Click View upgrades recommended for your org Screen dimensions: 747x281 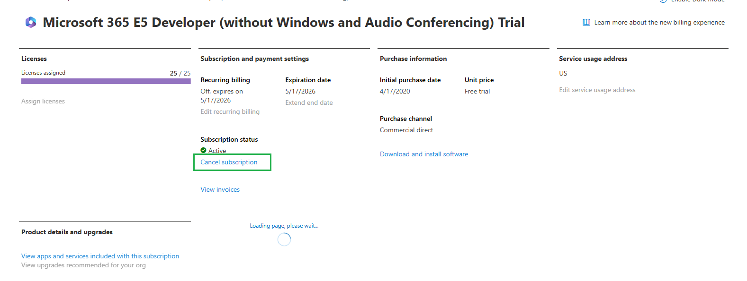83,265
